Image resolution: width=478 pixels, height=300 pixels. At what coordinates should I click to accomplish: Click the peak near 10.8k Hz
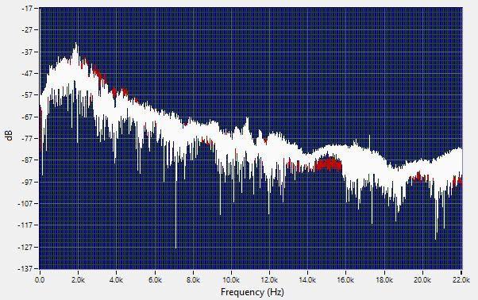pyautogui.click(x=247, y=121)
